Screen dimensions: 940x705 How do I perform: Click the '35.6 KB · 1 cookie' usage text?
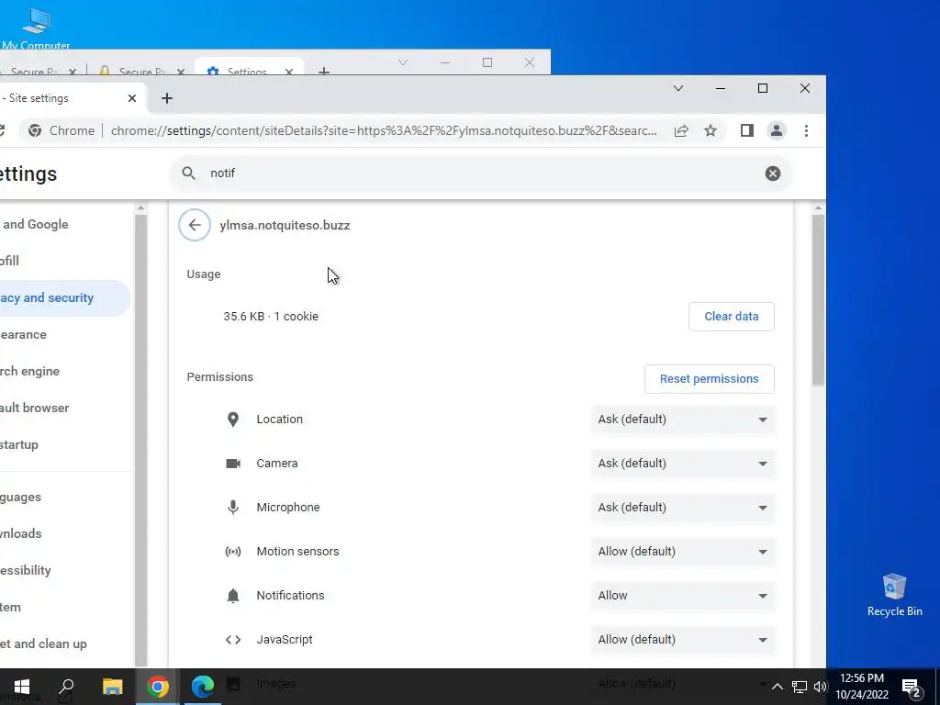(271, 317)
